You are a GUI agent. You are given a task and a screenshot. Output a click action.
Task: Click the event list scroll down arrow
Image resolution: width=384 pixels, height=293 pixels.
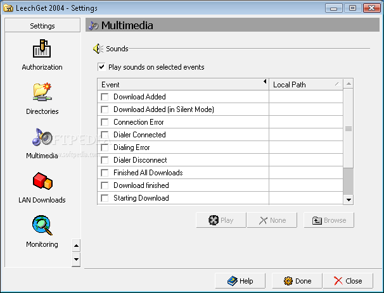[x=349, y=199]
